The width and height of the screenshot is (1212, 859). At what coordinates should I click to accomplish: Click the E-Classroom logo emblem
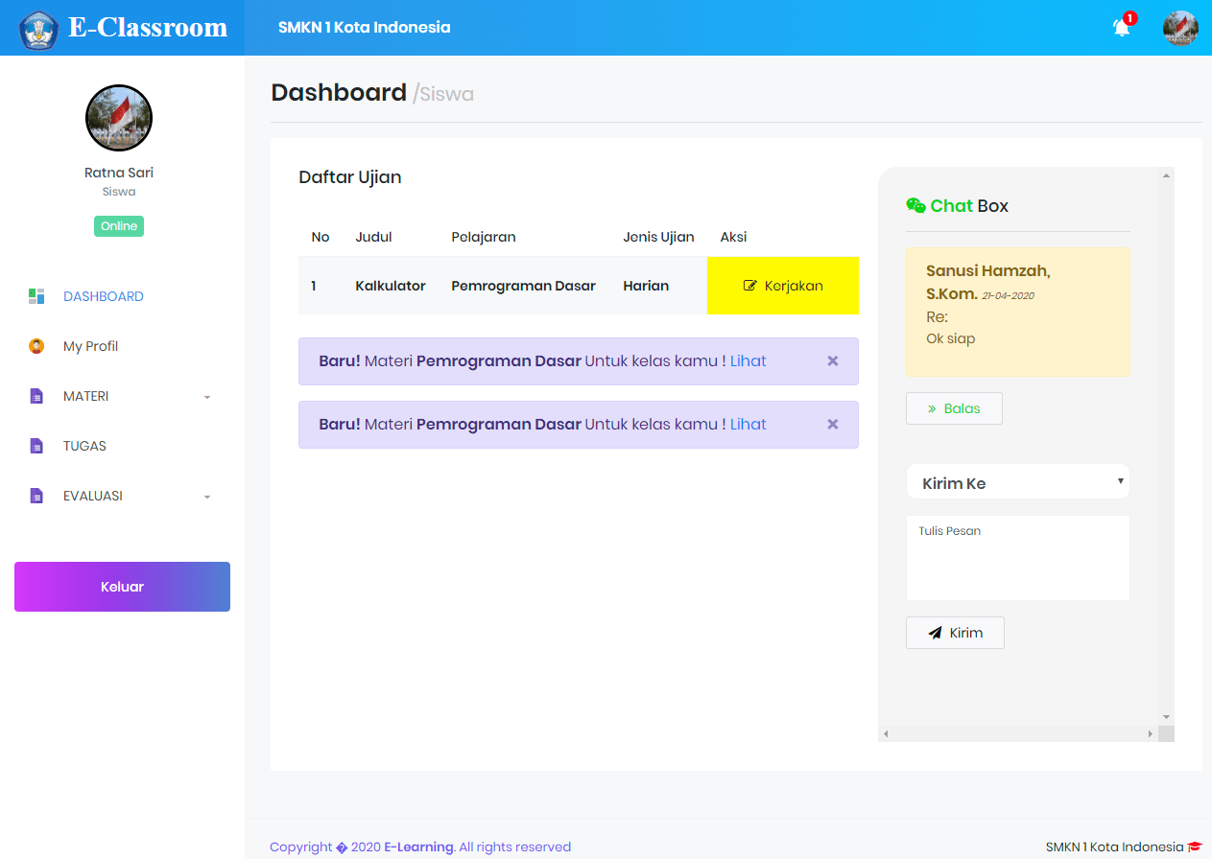point(38,29)
